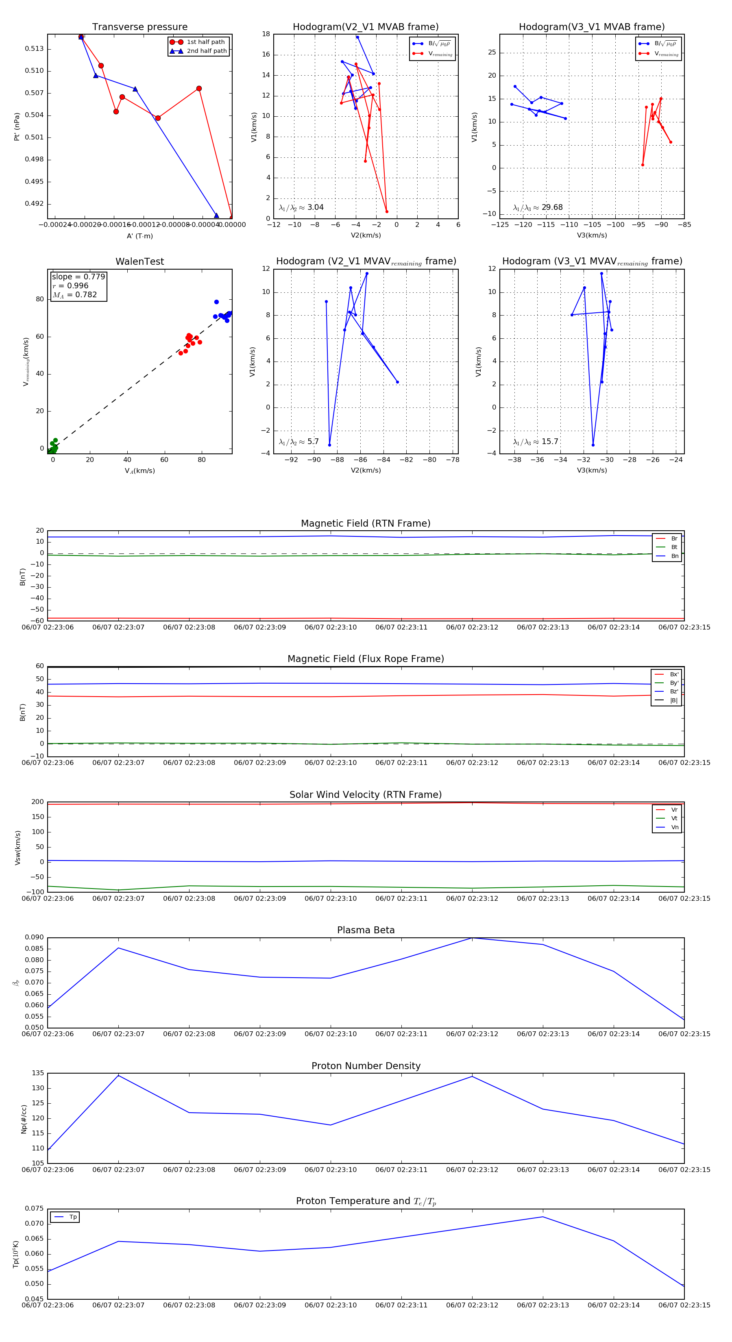Select the Vt legend entry
This screenshot has width=732, height=1342.
(x=667, y=819)
